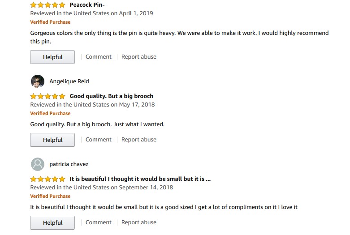Open 'It is beautiful I thought...' review title

click(x=140, y=179)
